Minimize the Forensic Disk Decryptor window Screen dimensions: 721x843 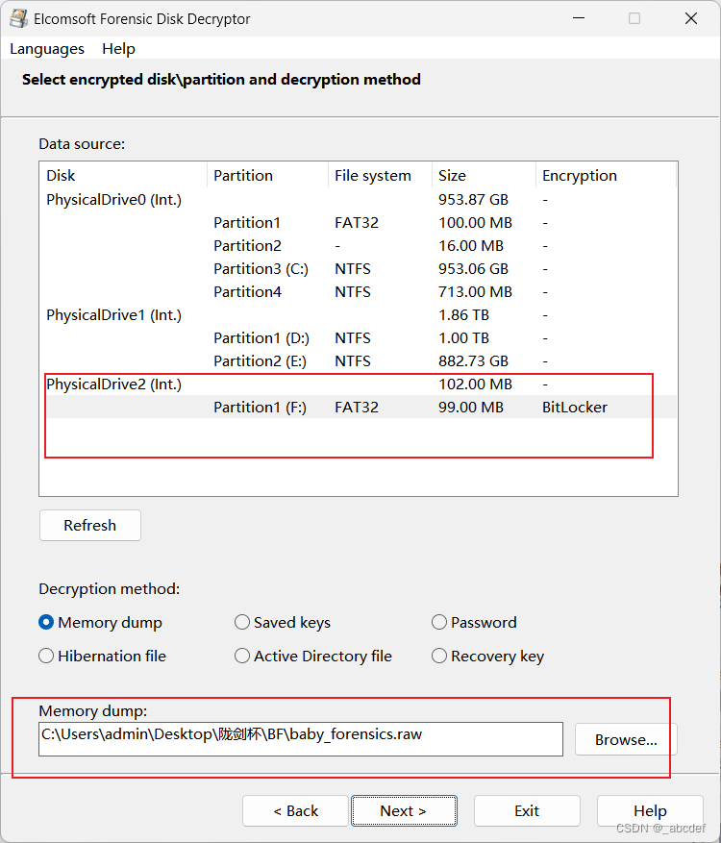[579, 18]
